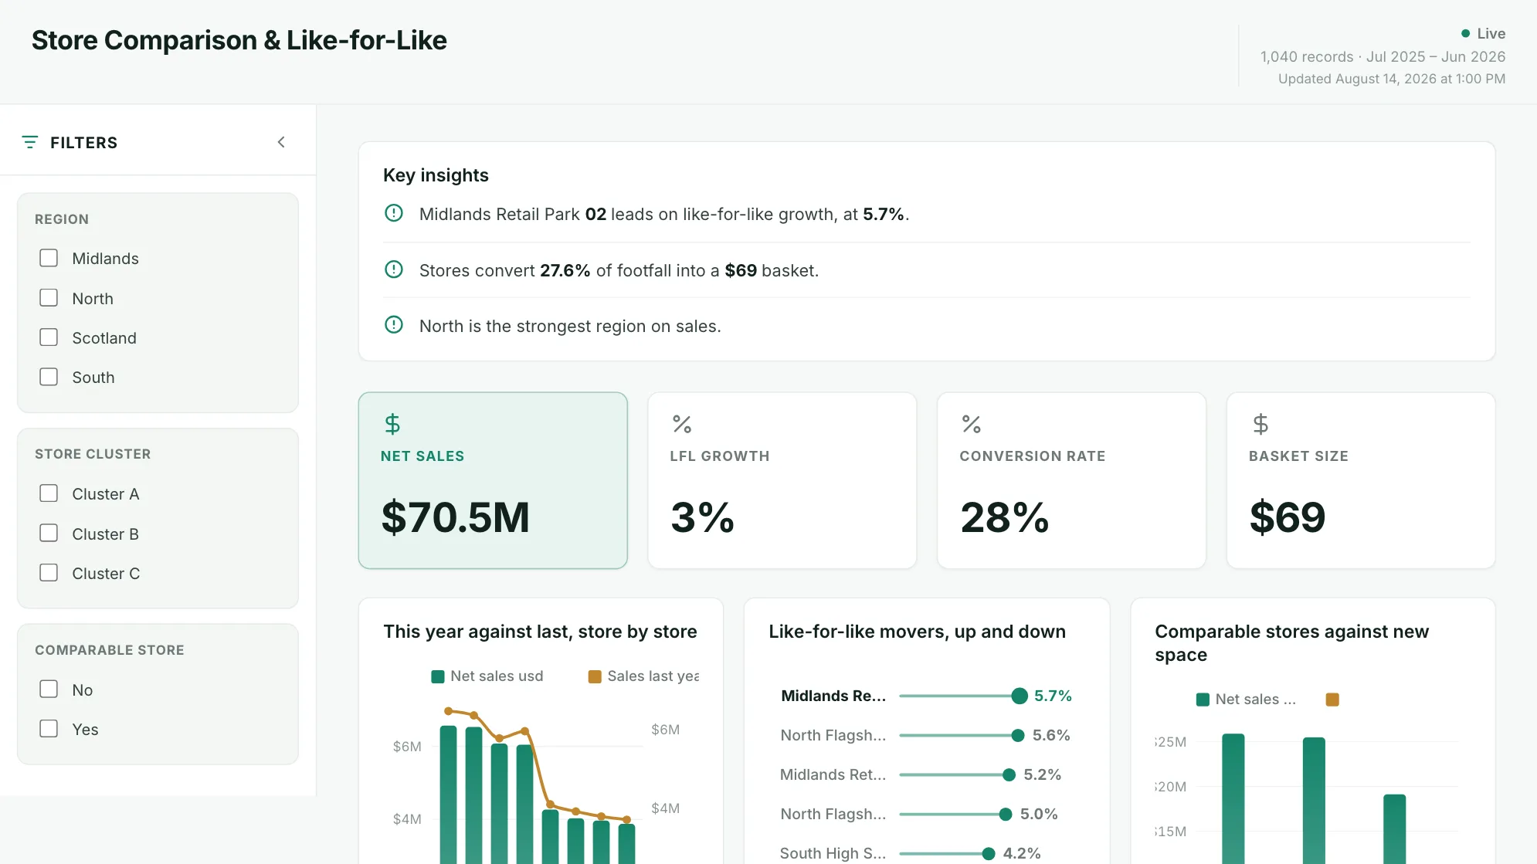Click the This year against last chart title
1537x864 pixels.
(540, 632)
